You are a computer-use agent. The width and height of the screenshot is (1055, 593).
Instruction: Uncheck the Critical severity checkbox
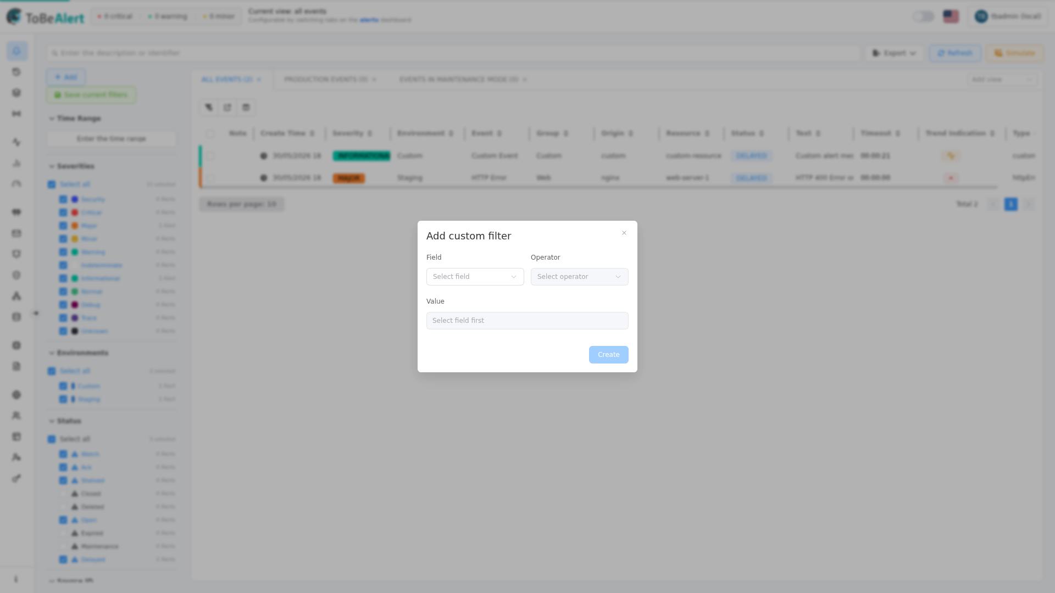(63, 212)
